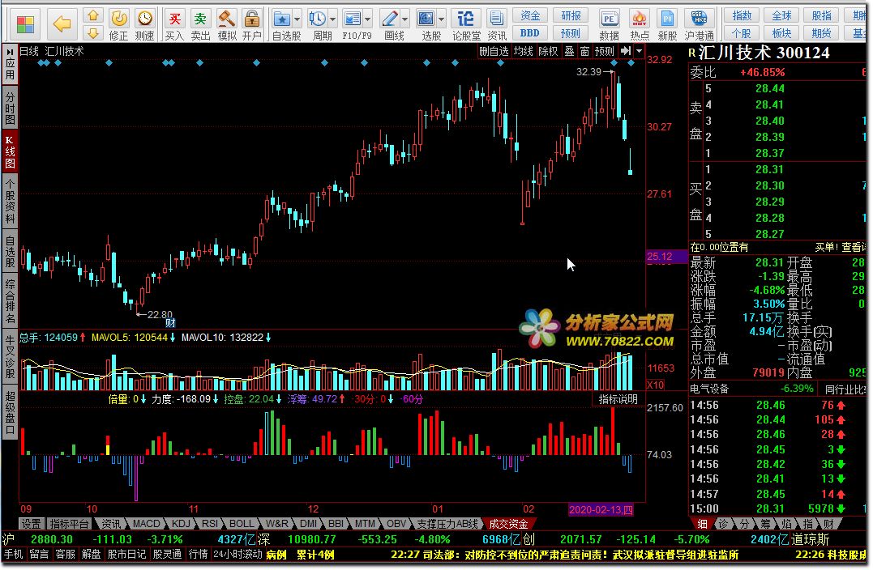The image size is (873, 570).
Task: Switch to the BOLL indicator tab
Action: tap(242, 524)
